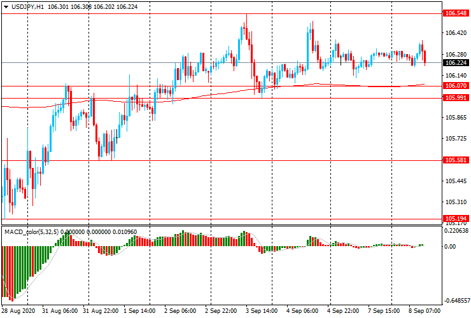Click the 106.280 price scale value
The width and height of the screenshot is (471, 318).
456,54
